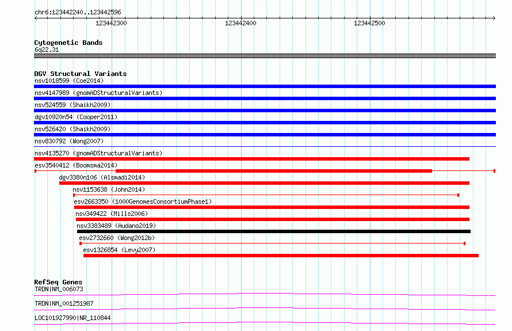The width and height of the screenshot is (512, 331).
Task: Click ruler tick label 123442300
Action: coord(111,23)
